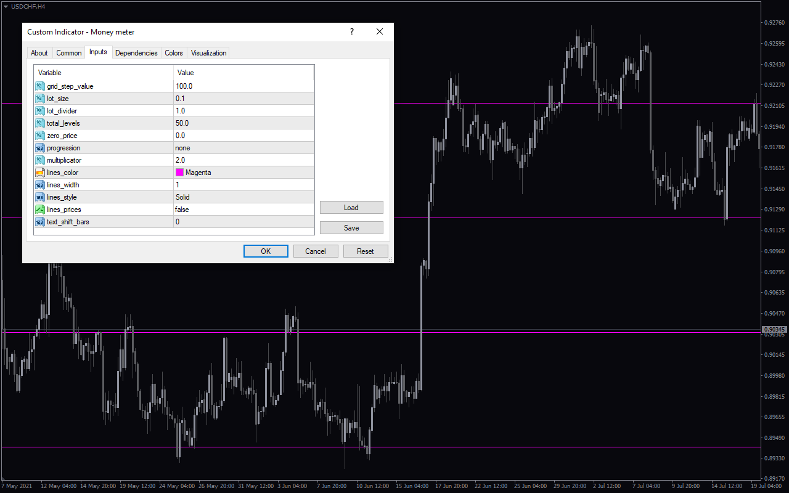Select the multiplicator variable name
The height and width of the screenshot is (493, 789).
click(x=64, y=160)
